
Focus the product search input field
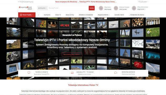click(68, 8)
